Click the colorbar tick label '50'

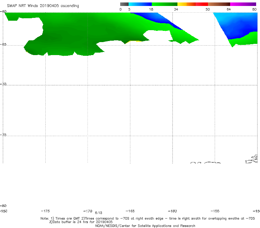[x=208, y=9]
